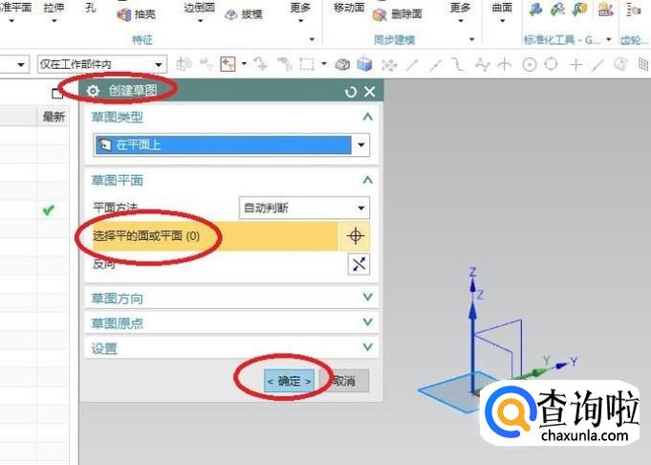This screenshot has height=465, width=651.
Task: Reset the Create Sketch dialog
Action: tap(351, 92)
